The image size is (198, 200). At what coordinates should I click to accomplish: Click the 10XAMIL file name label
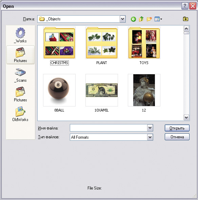102,110
